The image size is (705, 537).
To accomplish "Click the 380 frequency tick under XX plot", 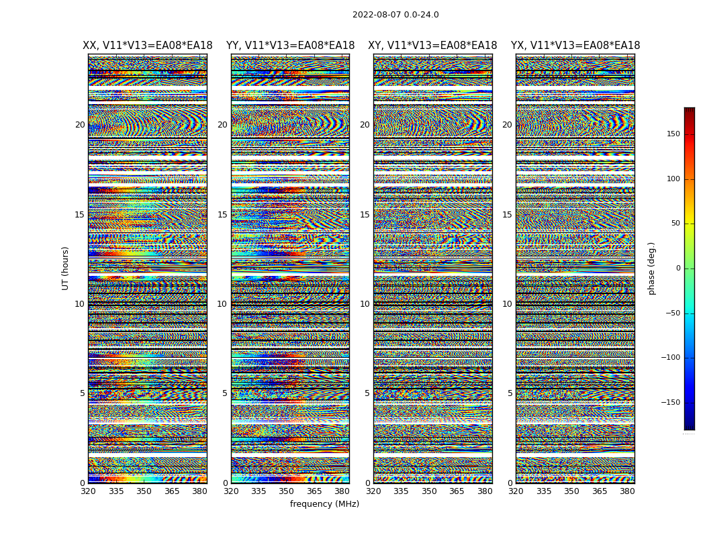I will click(199, 491).
